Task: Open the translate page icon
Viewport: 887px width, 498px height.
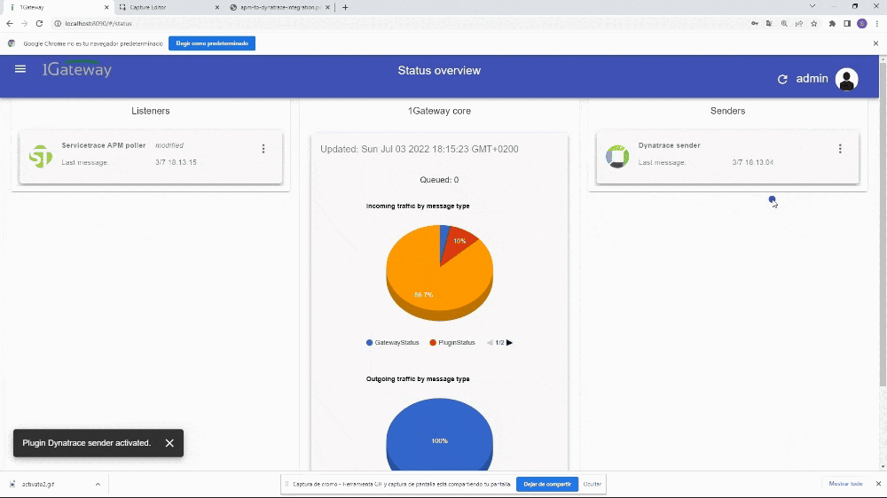Action: click(x=769, y=24)
